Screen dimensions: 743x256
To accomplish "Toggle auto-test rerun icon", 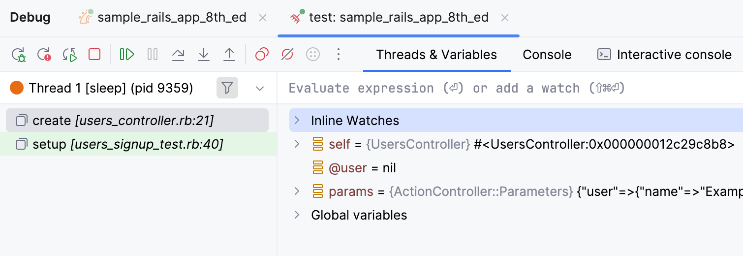I will click(69, 54).
